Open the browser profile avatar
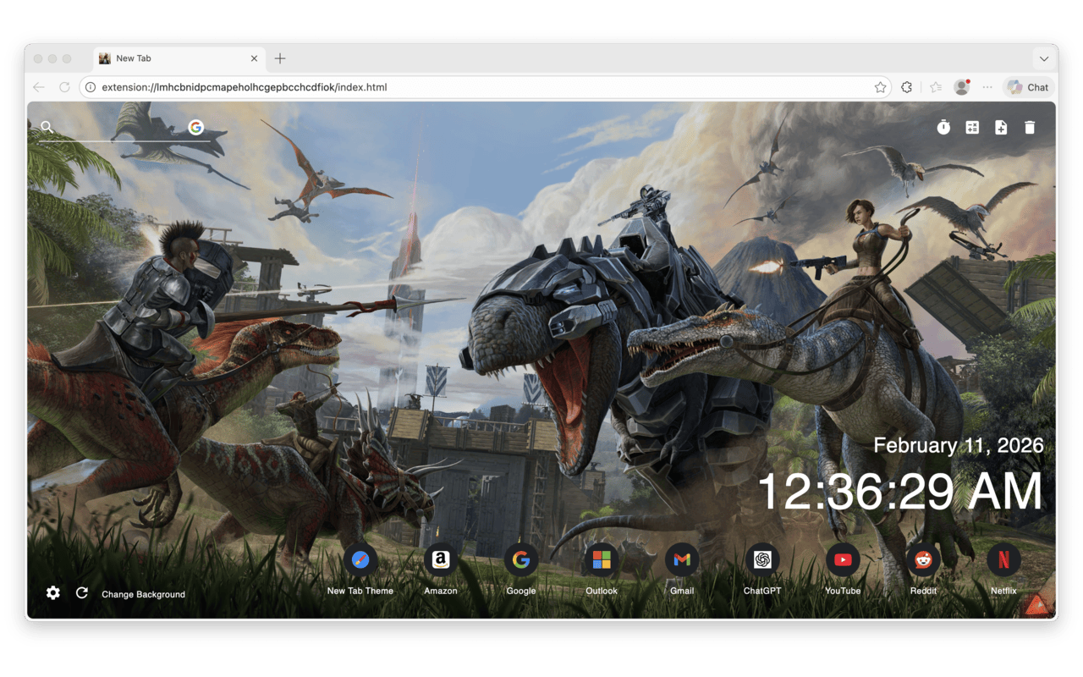The width and height of the screenshot is (1083, 677). 962,87
